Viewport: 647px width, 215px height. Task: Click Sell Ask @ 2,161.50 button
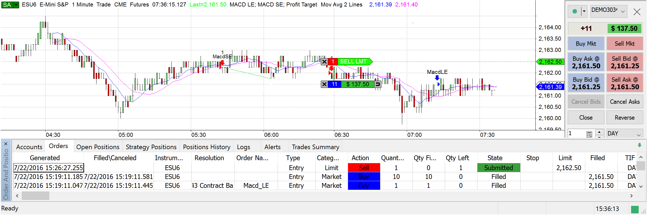tap(625, 83)
